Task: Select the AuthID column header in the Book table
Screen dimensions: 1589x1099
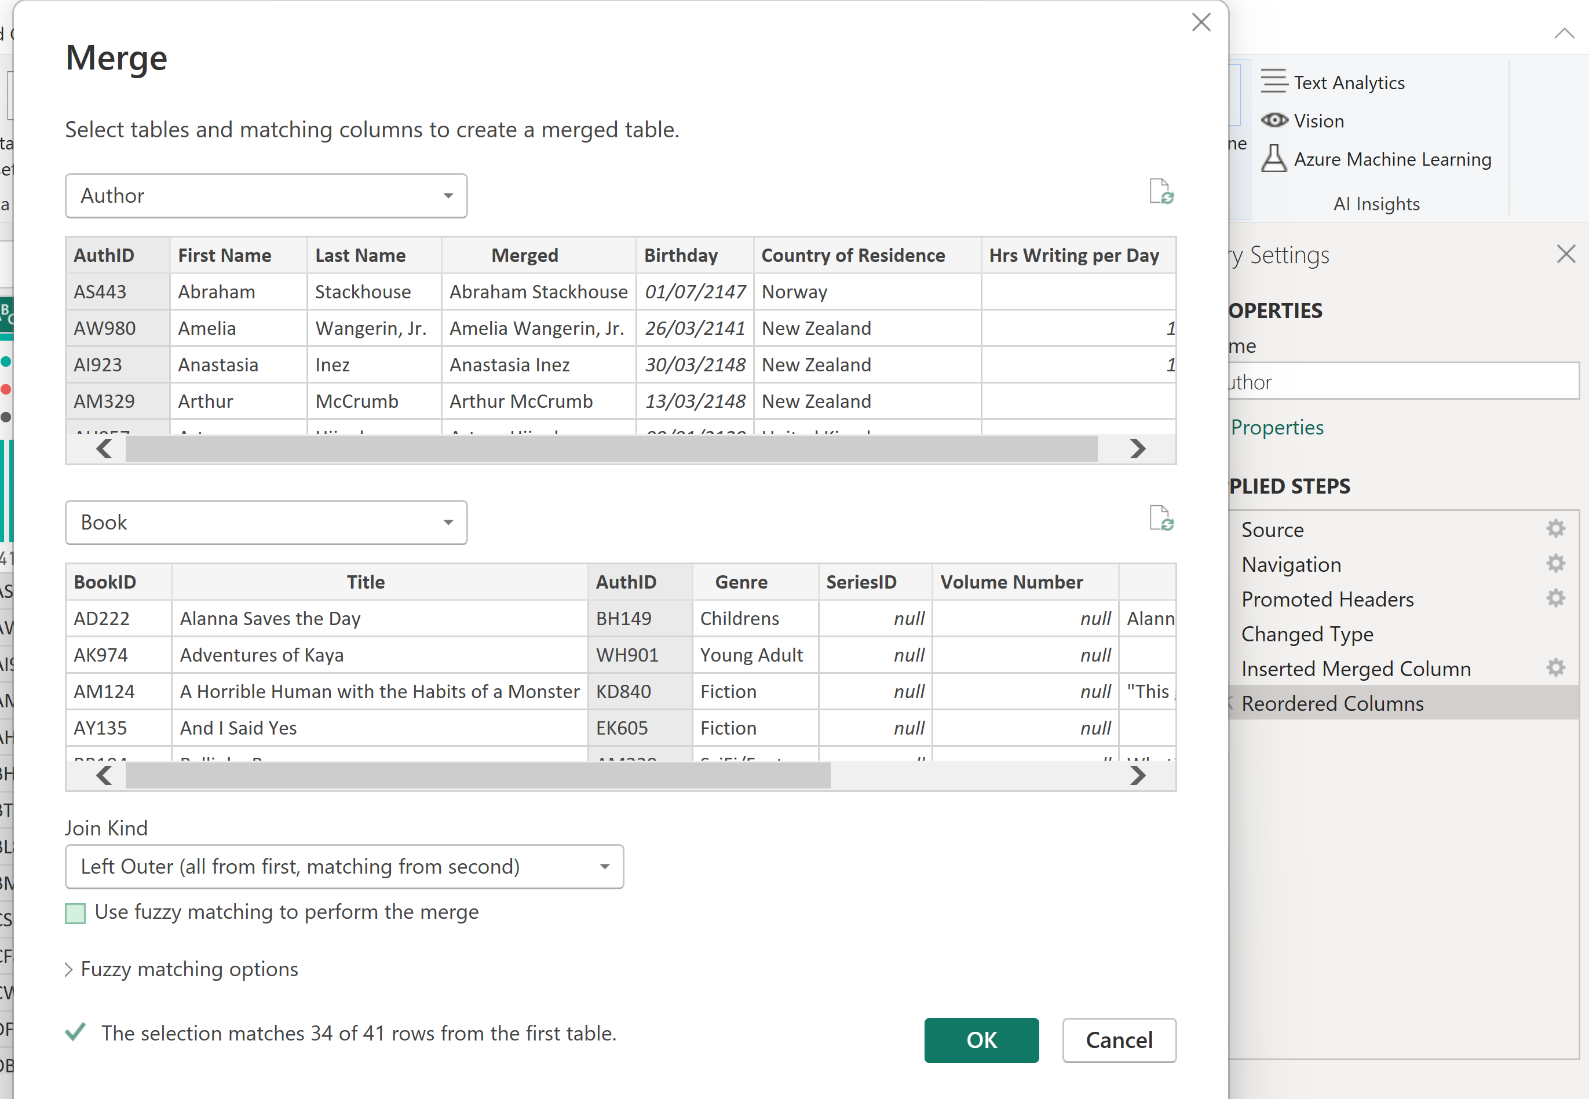Action: tap(625, 582)
